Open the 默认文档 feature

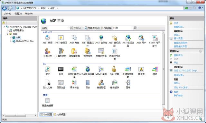click(48, 84)
